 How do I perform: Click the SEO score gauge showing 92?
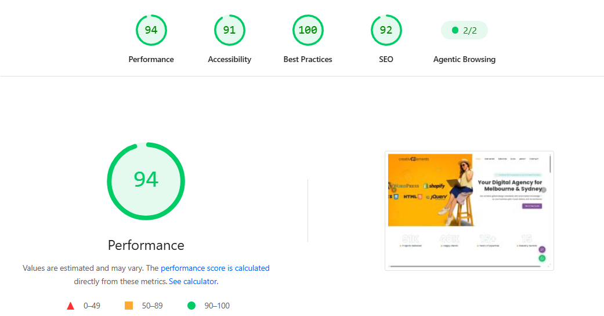click(386, 30)
